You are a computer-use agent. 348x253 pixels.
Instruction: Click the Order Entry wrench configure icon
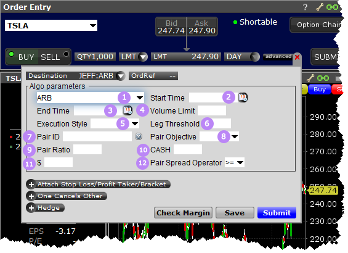(x=320, y=7)
